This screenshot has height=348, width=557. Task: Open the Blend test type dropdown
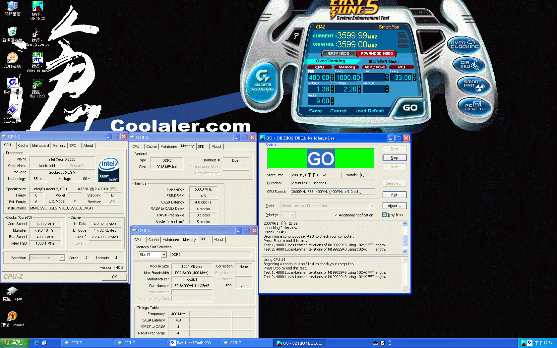pyautogui.click(x=372, y=206)
